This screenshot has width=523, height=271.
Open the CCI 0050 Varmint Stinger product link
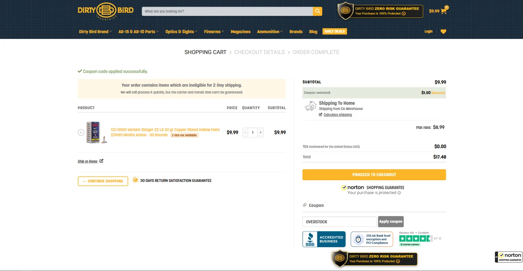coord(165,132)
